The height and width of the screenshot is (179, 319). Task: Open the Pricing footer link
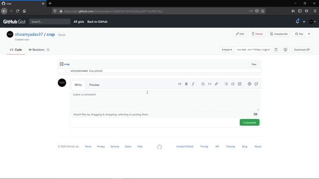tap(204, 147)
